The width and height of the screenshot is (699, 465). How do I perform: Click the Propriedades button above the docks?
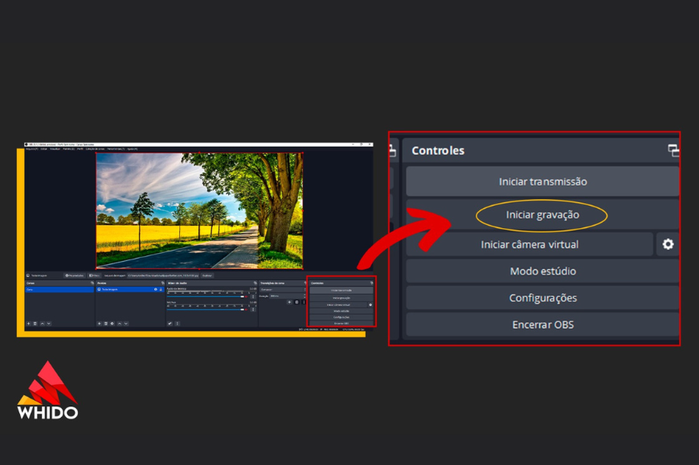(x=75, y=275)
